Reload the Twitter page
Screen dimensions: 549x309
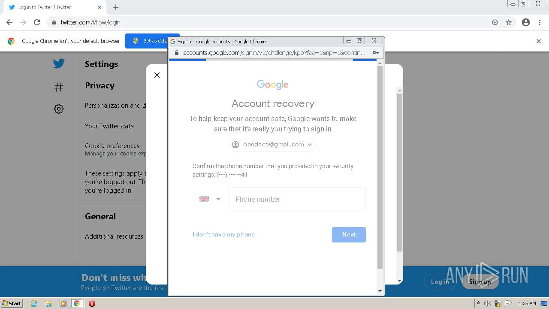(x=37, y=22)
